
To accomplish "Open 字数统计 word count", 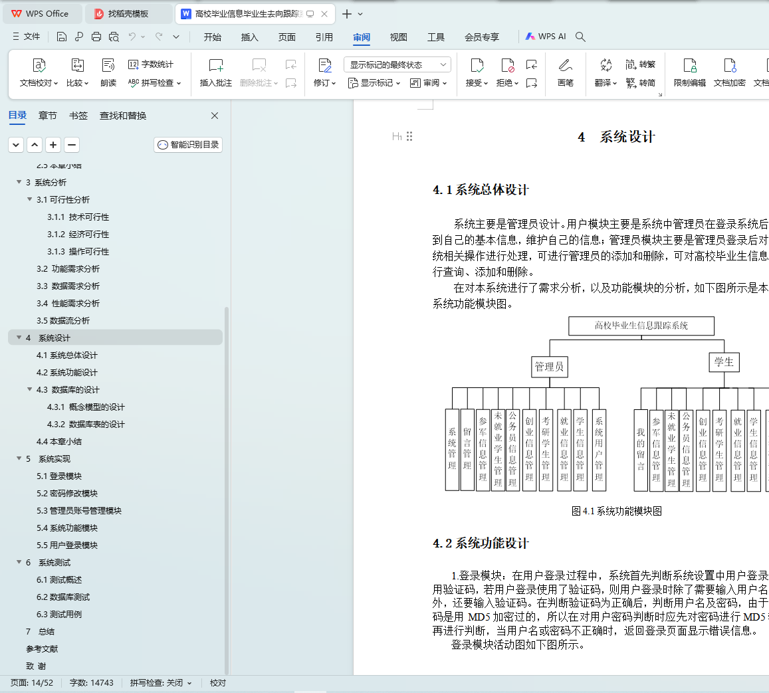I will coord(151,64).
